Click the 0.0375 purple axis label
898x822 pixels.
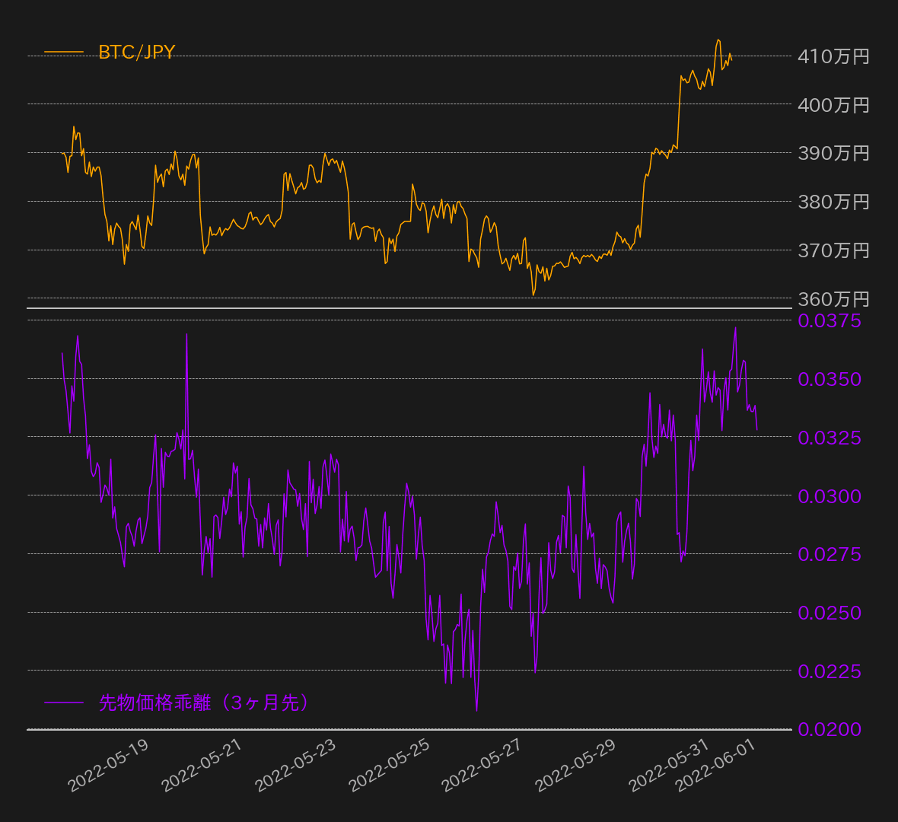(830, 320)
